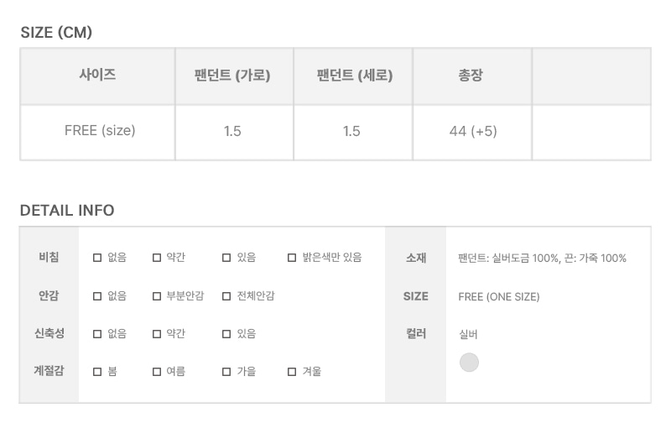Viewport: 671px width, 444px height.
Task: Click the FREE (size) table cell
Action: click(97, 133)
